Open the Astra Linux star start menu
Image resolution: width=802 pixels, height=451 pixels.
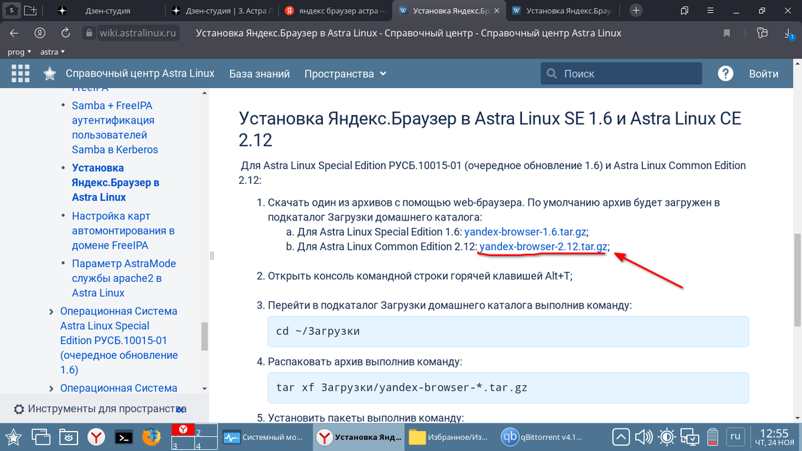(13, 437)
